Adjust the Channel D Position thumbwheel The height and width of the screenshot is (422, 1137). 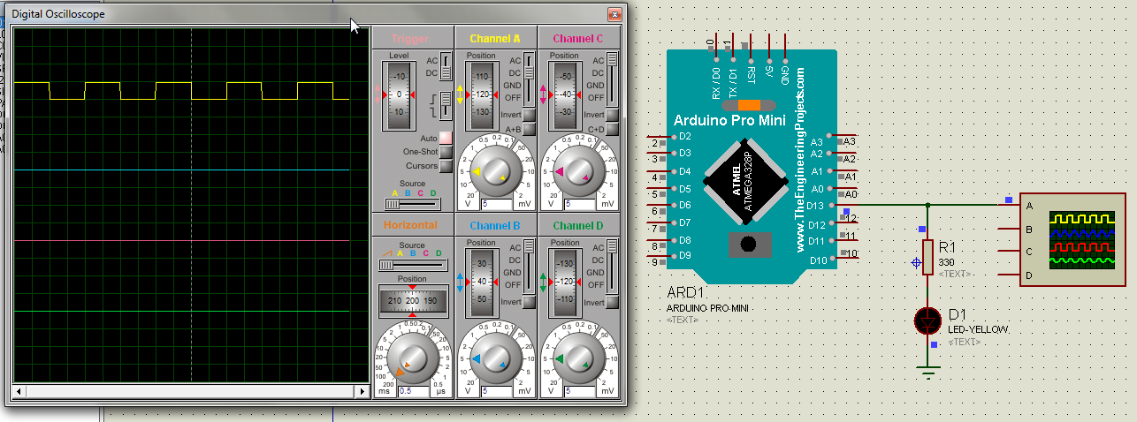[x=565, y=282]
